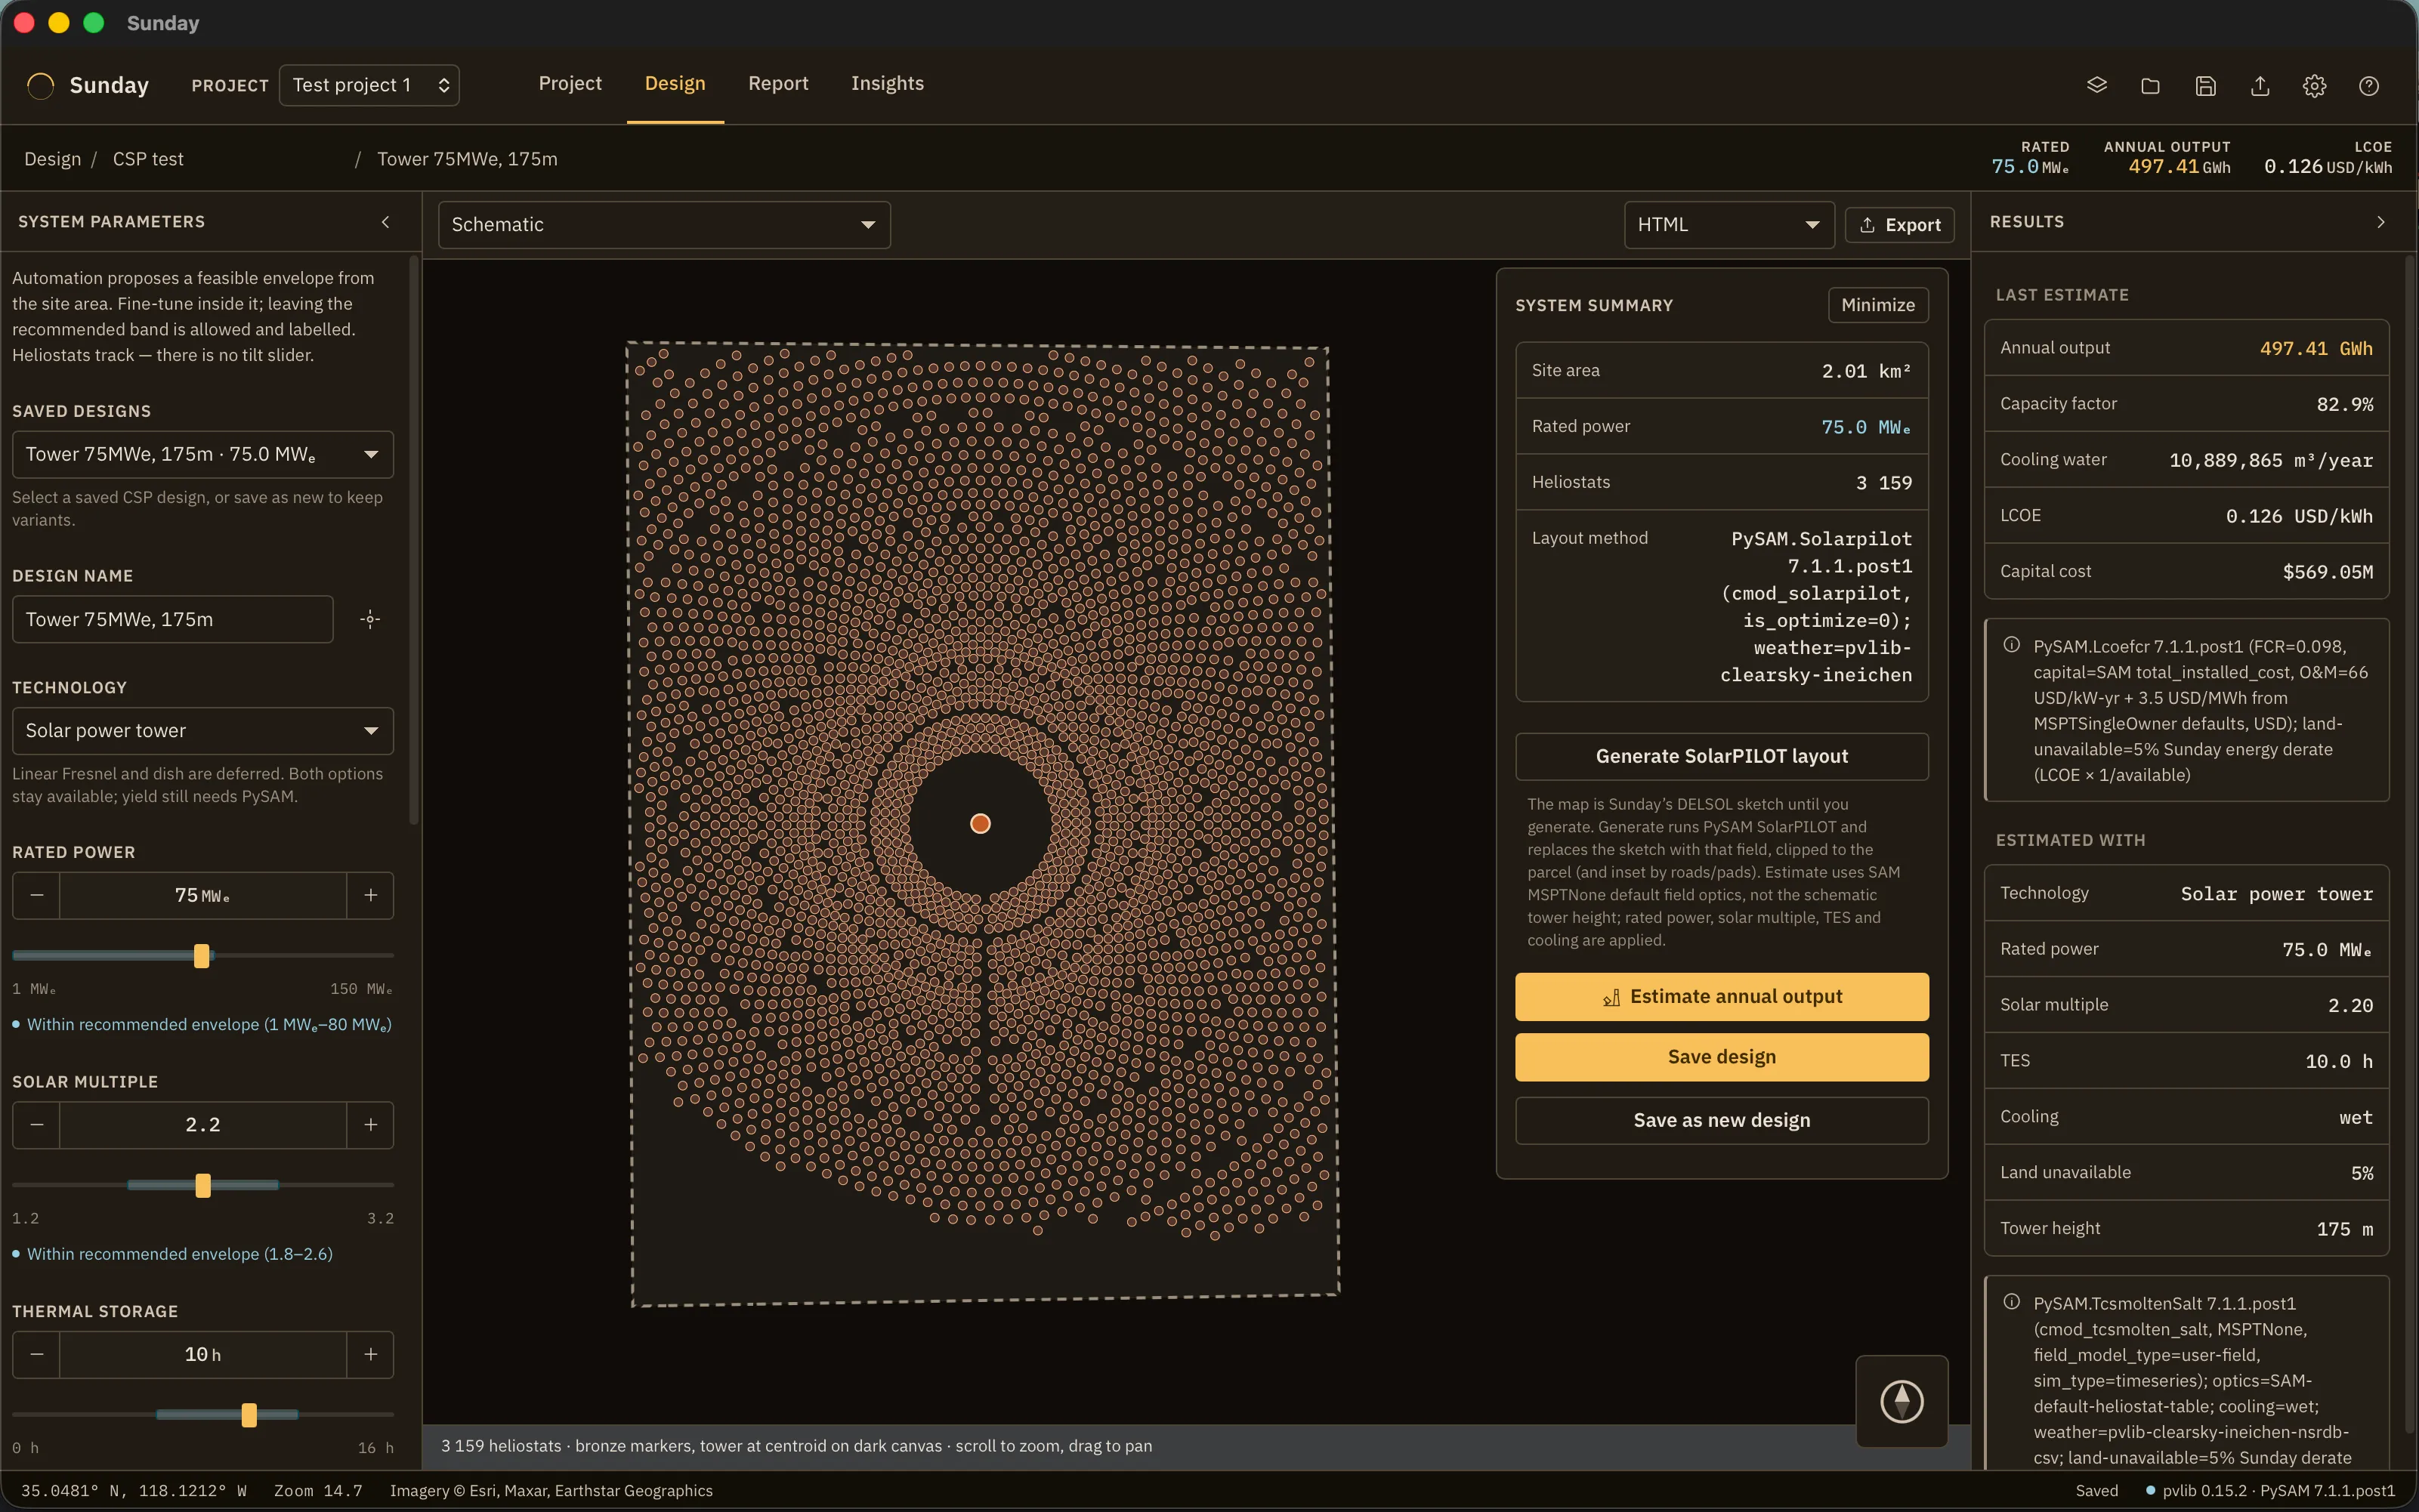Image resolution: width=2419 pixels, height=1512 pixels.
Task: Click the Sunday logo icon
Action: (x=41, y=85)
